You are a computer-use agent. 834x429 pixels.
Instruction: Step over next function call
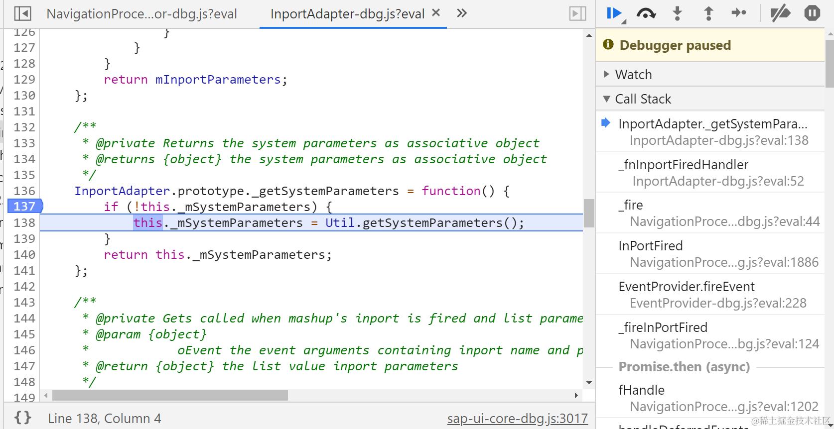point(646,13)
